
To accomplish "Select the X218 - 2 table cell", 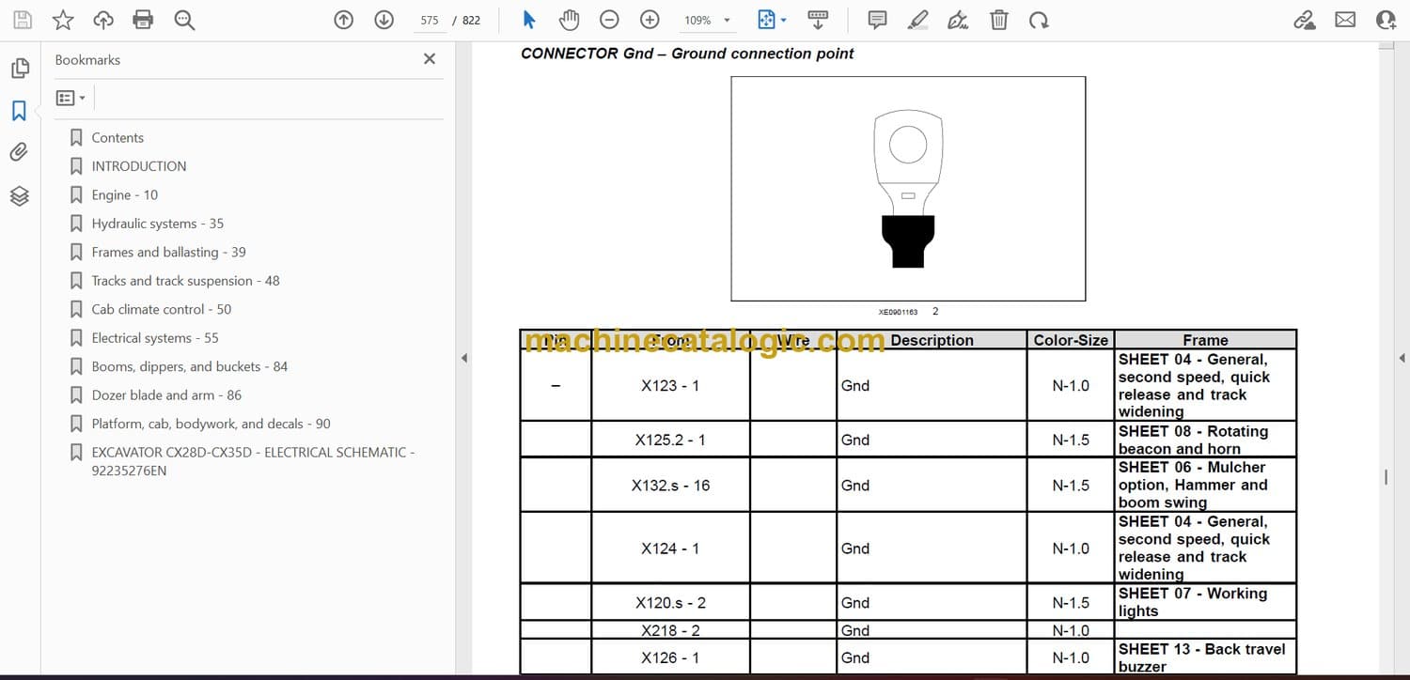I will 670,630.
